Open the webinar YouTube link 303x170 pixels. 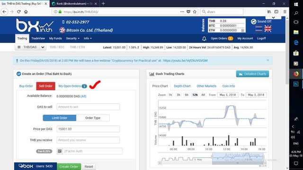185,60
